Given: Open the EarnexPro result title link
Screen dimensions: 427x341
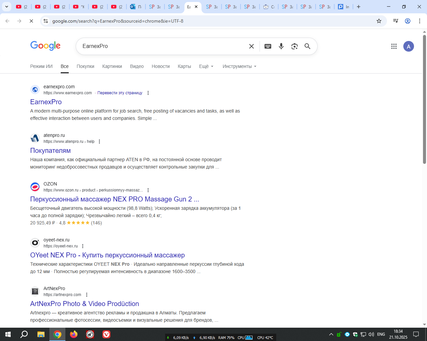Looking at the screenshot, I should [46, 102].
